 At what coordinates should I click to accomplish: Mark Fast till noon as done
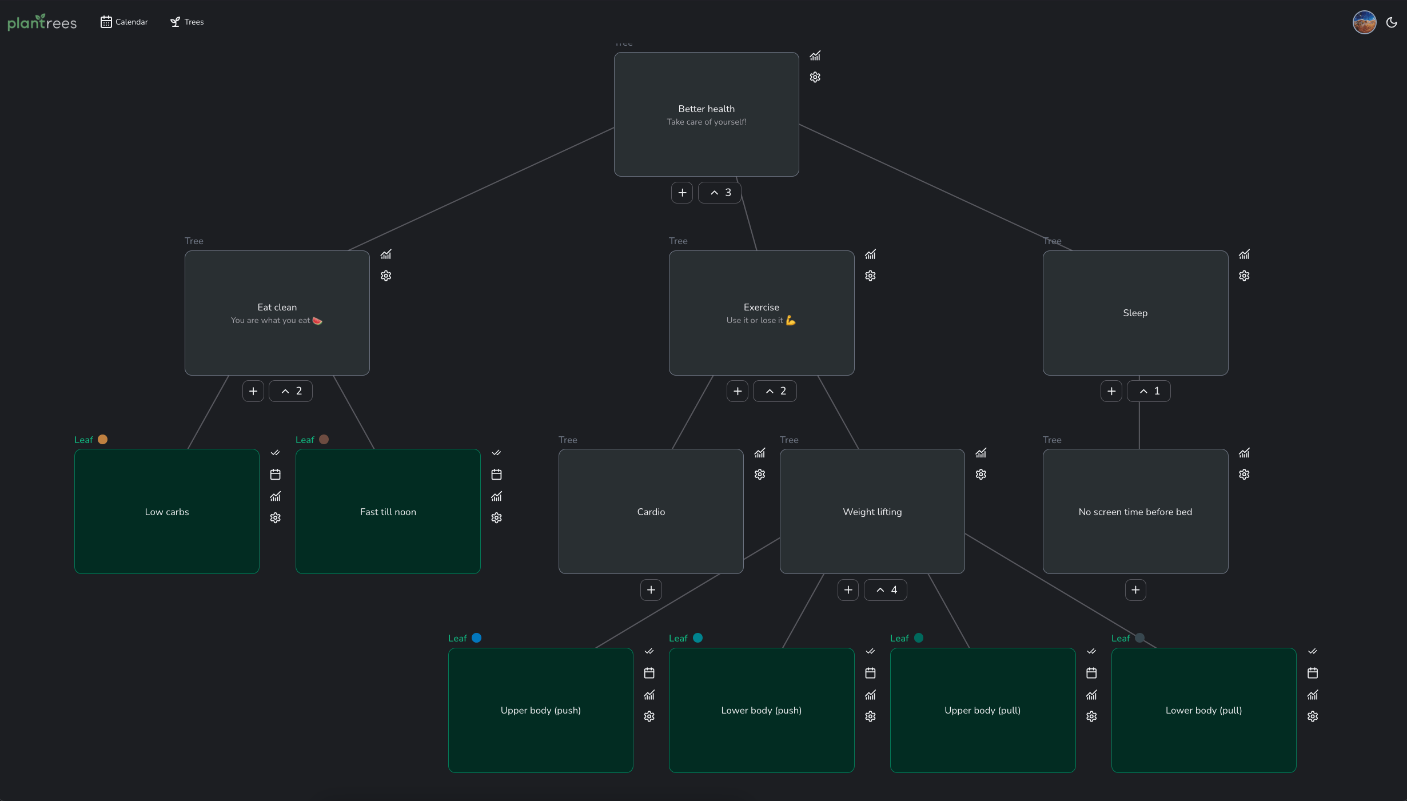[496, 453]
